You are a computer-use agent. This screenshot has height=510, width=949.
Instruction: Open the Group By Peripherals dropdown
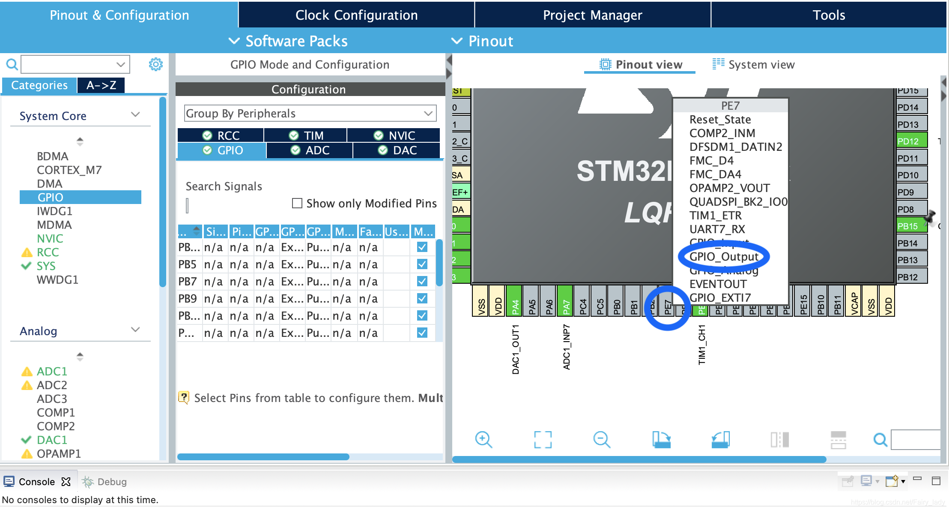310,113
